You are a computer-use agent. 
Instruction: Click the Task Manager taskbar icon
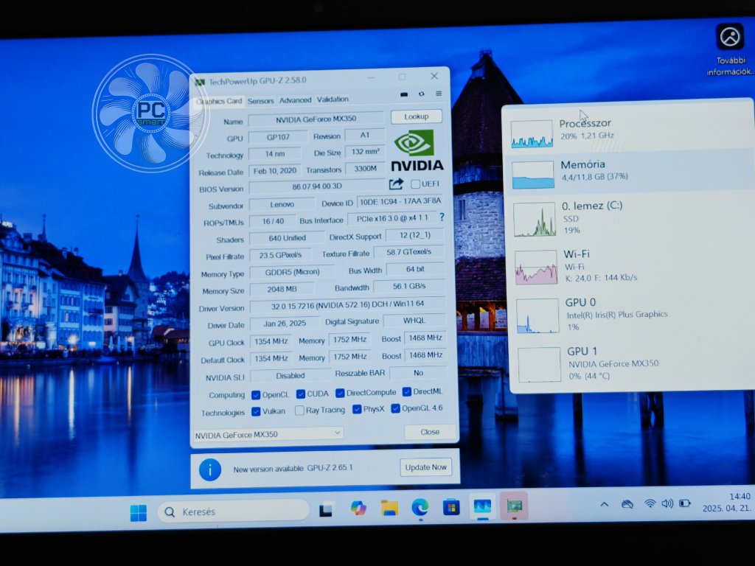(482, 507)
